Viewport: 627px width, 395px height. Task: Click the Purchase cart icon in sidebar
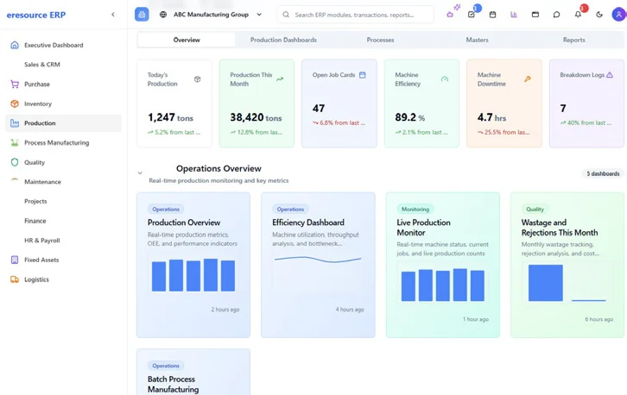[x=15, y=85]
